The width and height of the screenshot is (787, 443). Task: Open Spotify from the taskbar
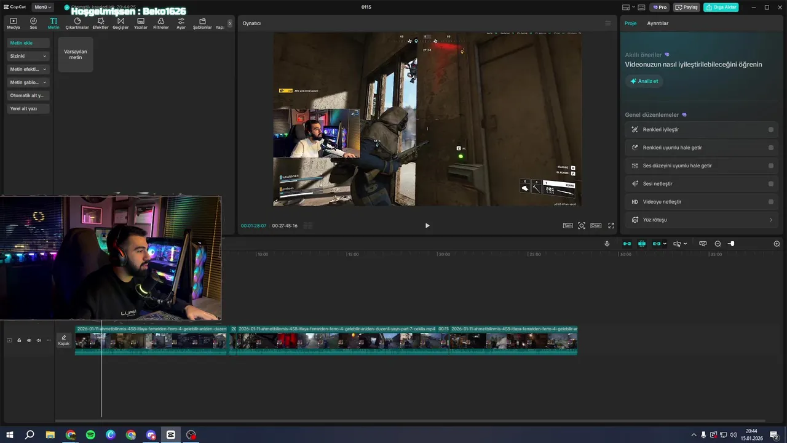90,435
